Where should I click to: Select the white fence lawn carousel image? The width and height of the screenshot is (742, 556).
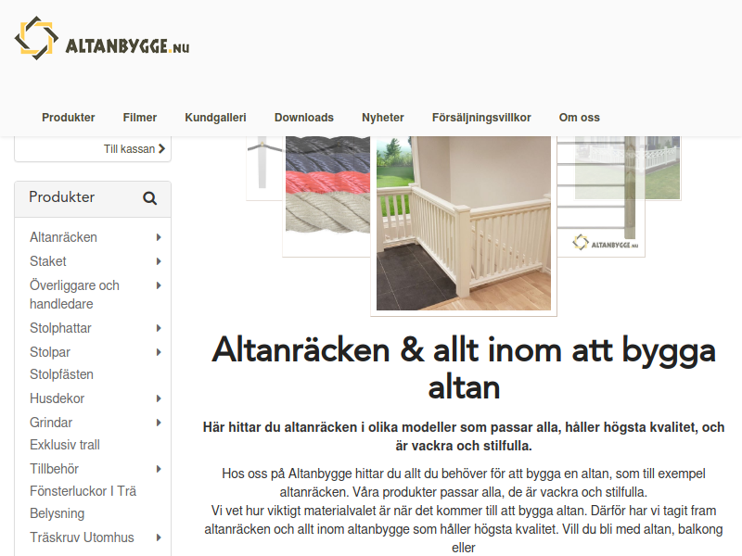click(x=663, y=168)
